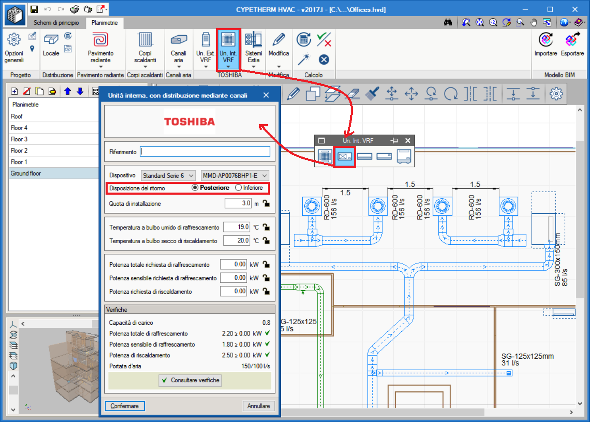
Task: Click the Esportare BIM model button
Action: [572, 44]
